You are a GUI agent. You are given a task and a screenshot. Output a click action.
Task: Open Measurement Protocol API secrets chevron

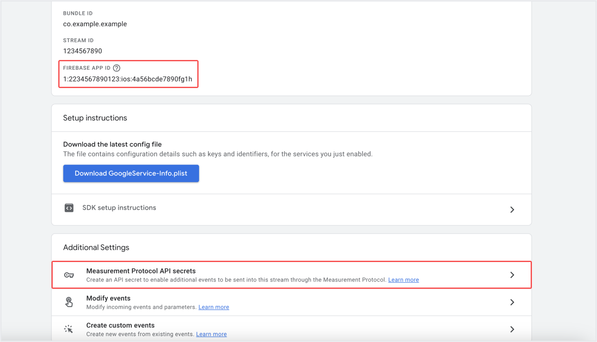point(512,275)
